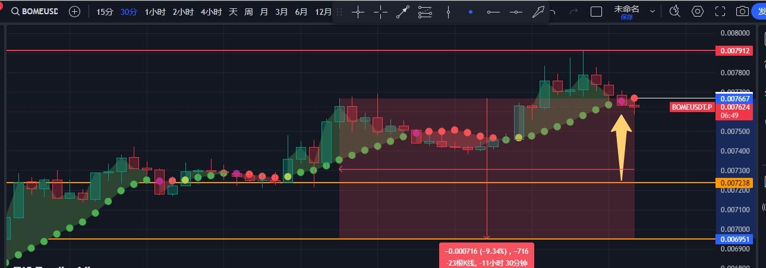
Task: Click the redo arrow icon
Action: point(573,11)
